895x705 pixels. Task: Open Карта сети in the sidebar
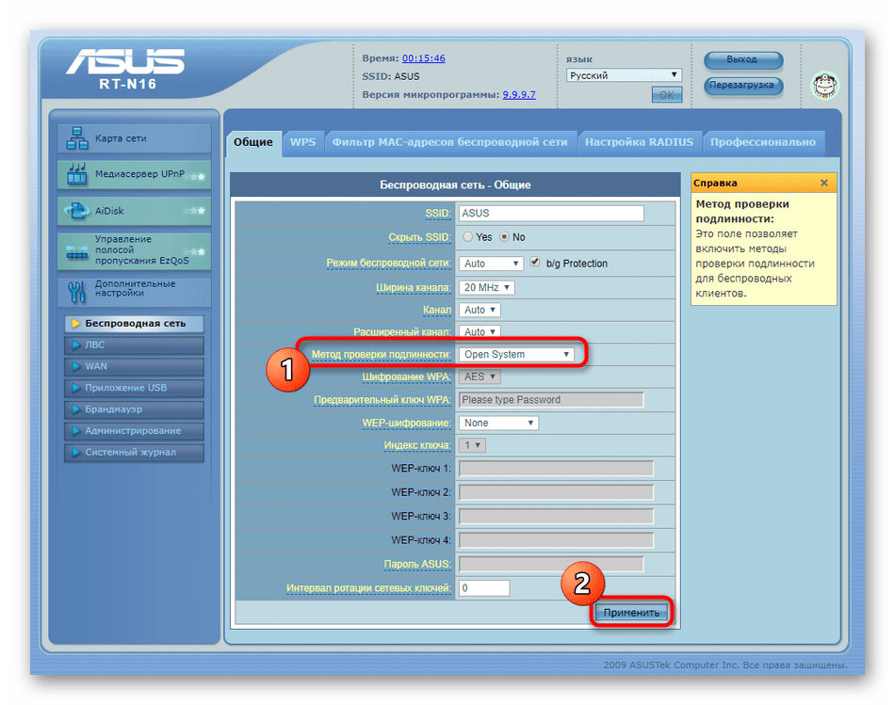click(134, 138)
